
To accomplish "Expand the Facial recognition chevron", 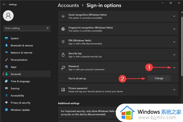I will pyautogui.click(x=174, y=16).
